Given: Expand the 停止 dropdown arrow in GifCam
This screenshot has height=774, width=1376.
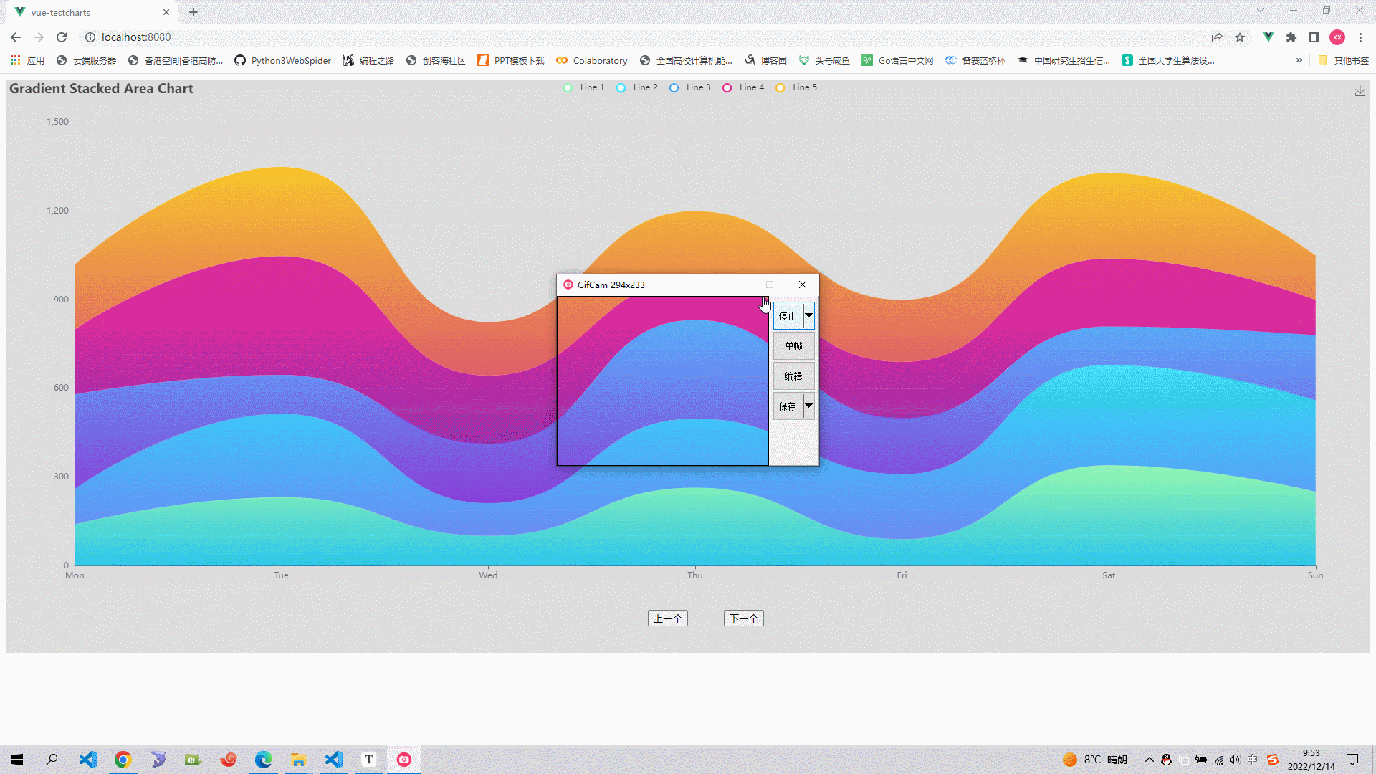Looking at the screenshot, I should [808, 315].
